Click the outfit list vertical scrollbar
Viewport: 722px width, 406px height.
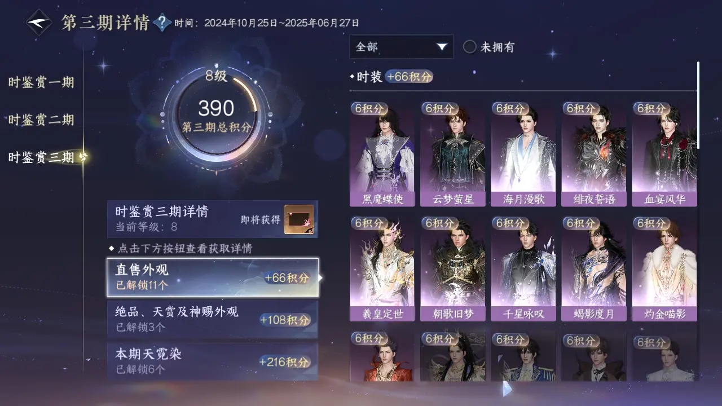point(698,105)
